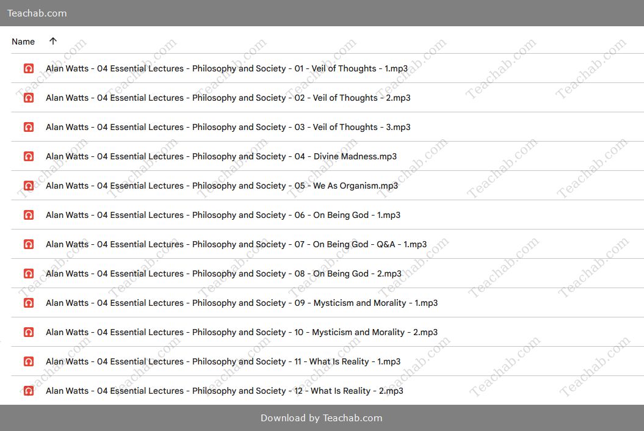Image resolution: width=644 pixels, height=431 pixels.
Task: Click the audio icon for Veil of Thoughts - 1.mp3
Action: (28, 68)
